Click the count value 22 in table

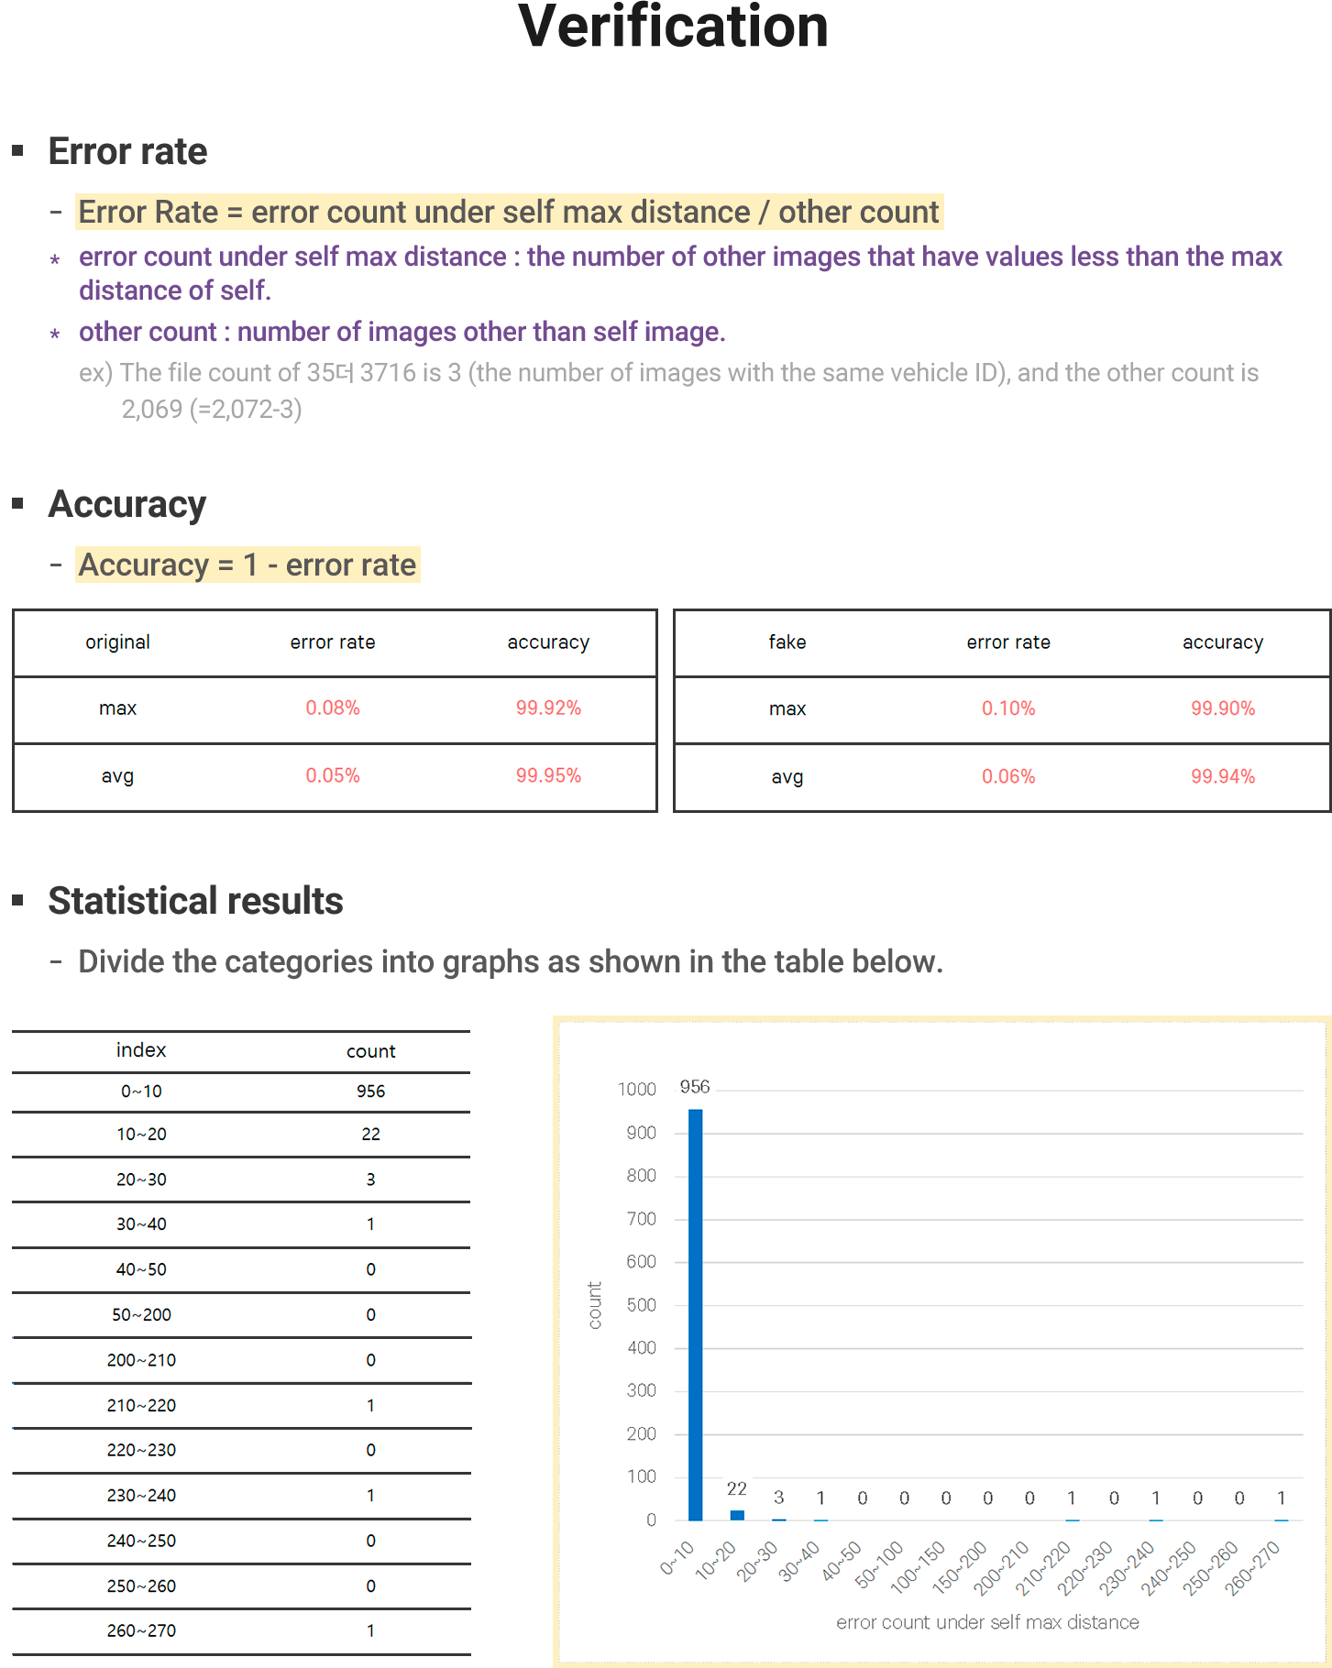pos(370,1135)
